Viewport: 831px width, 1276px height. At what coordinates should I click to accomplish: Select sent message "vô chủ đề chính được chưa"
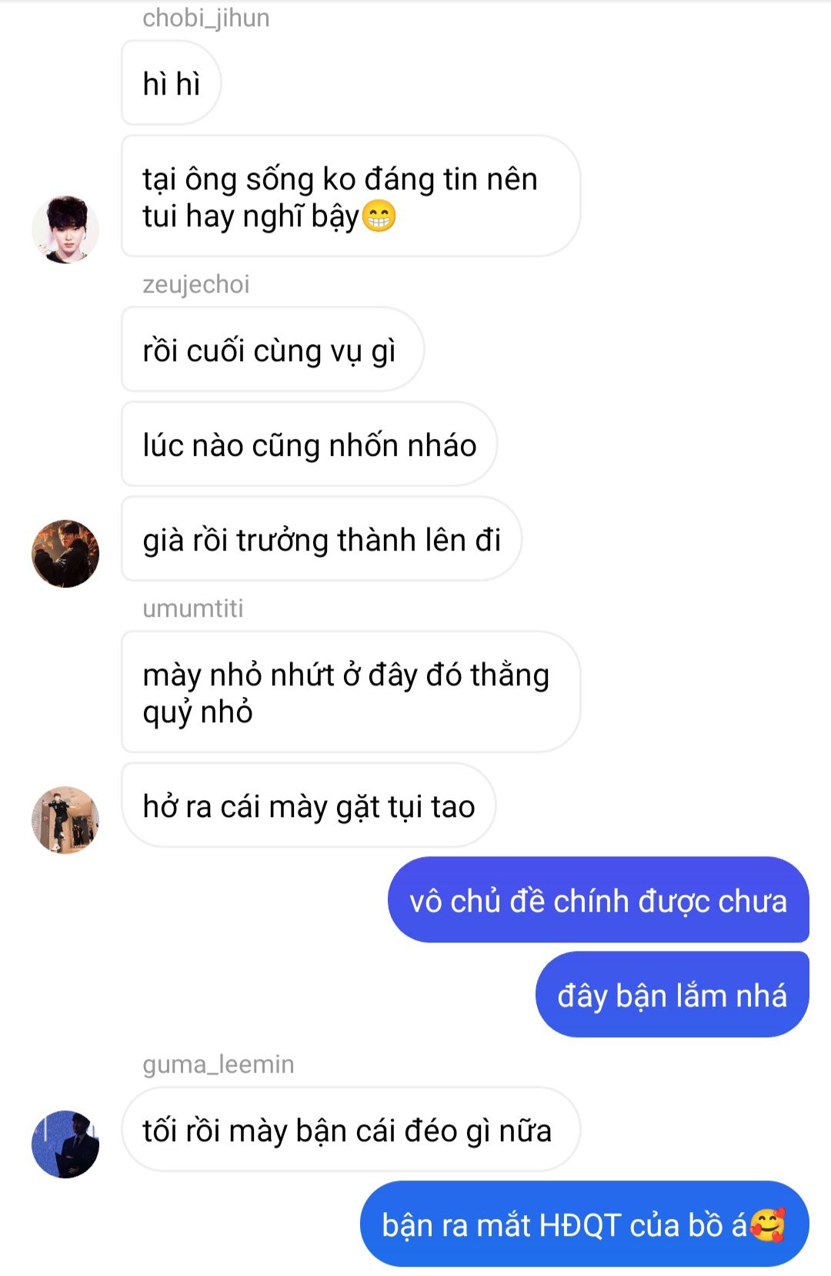coord(599,900)
